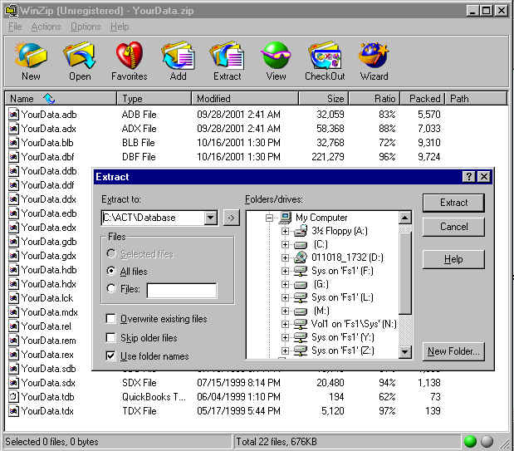Click the YourData.adb file icon

pos(13,115)
